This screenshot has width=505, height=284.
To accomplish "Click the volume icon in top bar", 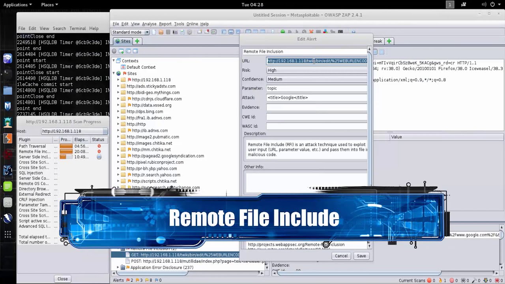I will (484, 5).
